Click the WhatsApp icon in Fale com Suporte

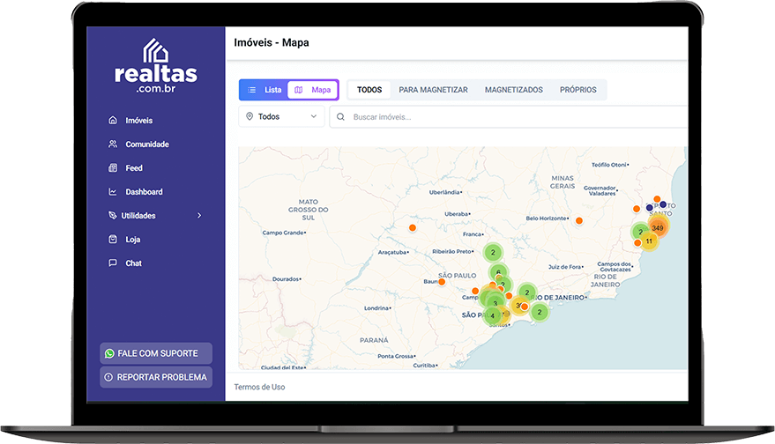coord(109,353)
